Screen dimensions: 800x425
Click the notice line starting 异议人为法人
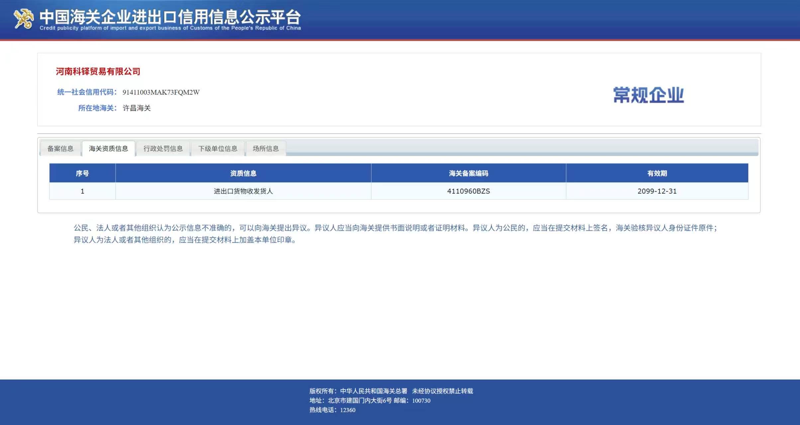click(x=185, y=240)
